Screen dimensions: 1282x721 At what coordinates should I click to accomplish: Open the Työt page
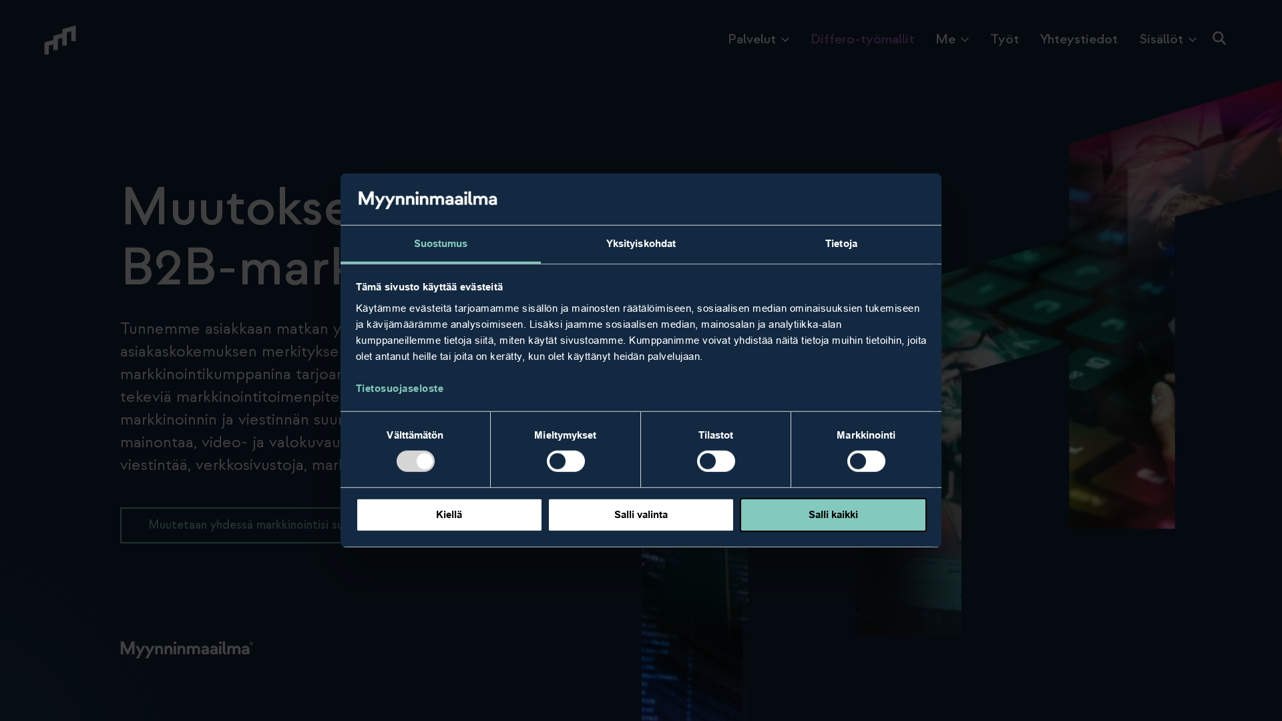[1005, 39]
